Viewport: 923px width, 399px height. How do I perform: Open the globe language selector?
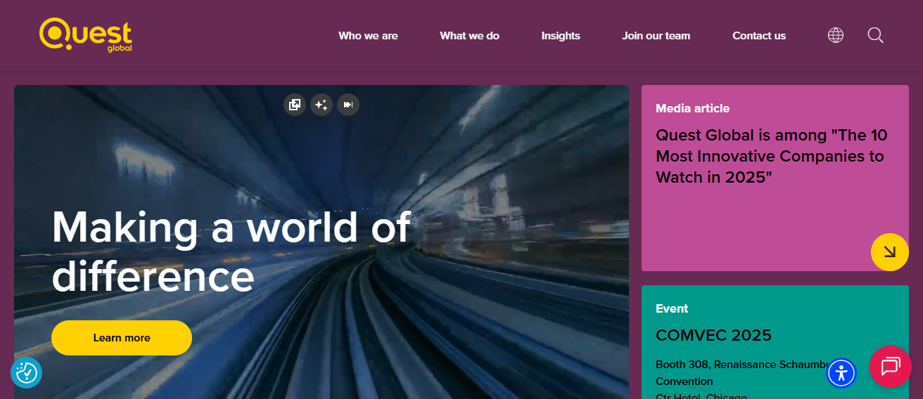point(835,35)
